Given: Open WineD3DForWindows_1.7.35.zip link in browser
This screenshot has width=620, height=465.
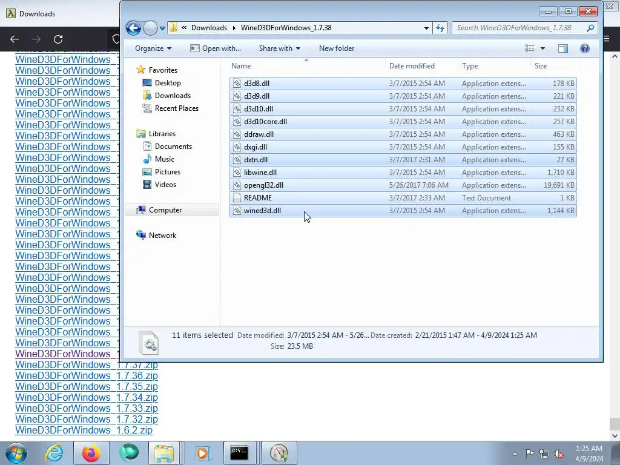Looking at the screenshot, I should (86, 386).
